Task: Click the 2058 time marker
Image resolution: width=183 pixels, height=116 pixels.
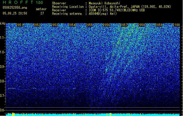Action: click(141, 25)
